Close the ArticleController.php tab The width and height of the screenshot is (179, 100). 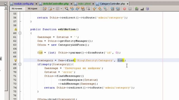coord(71,4)
